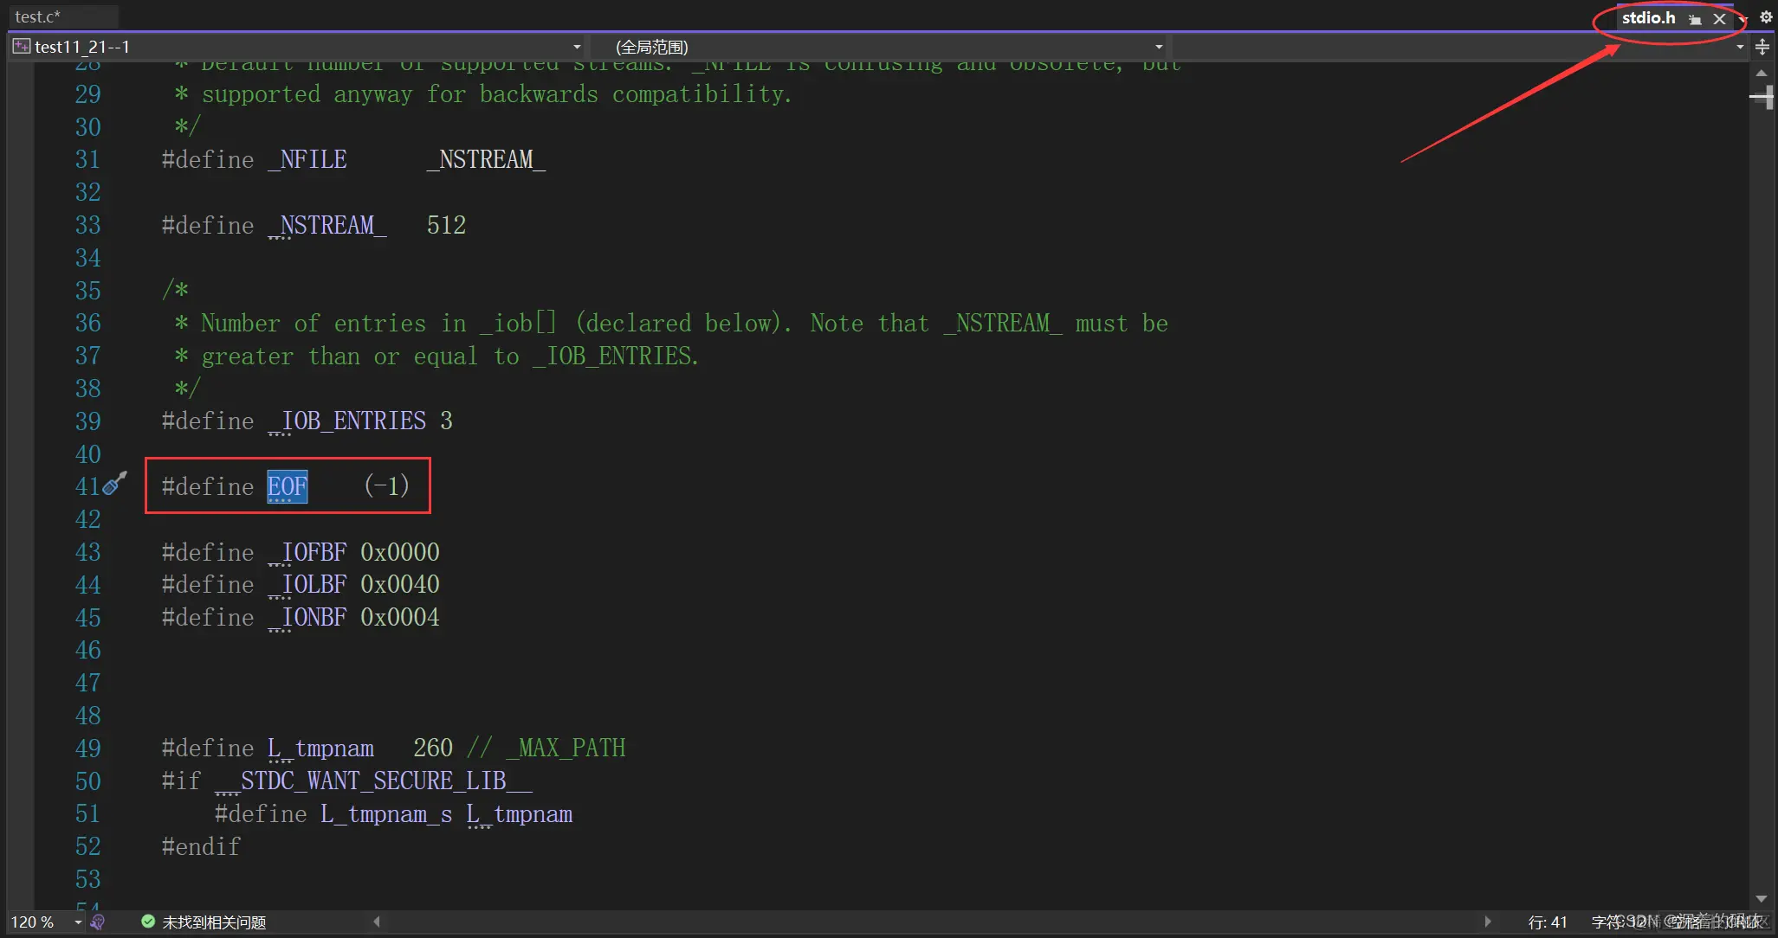
Task: Switch to the test.c* tab
Action: pos(38,16)
